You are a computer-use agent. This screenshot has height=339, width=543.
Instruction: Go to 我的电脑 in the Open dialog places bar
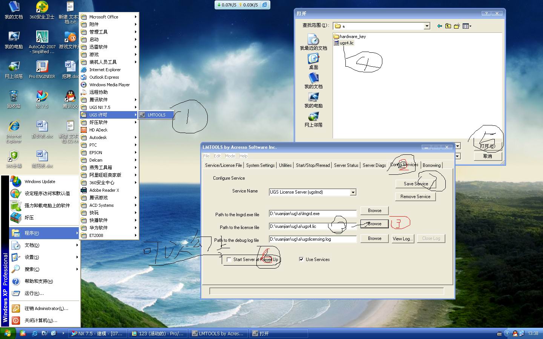tap(313, 100)
